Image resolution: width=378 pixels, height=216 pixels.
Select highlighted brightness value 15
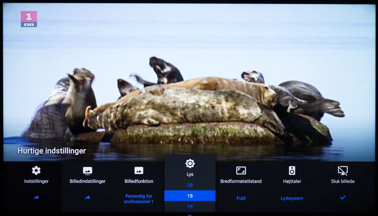coord(190,196)
